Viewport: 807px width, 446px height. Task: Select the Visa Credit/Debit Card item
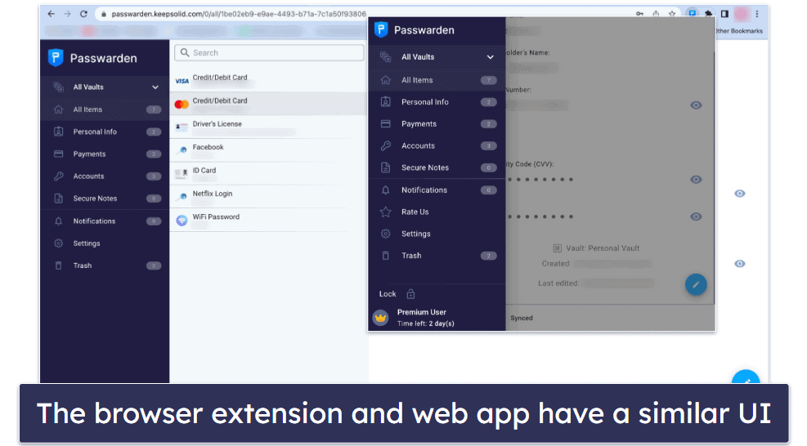(x=269, y=80)
